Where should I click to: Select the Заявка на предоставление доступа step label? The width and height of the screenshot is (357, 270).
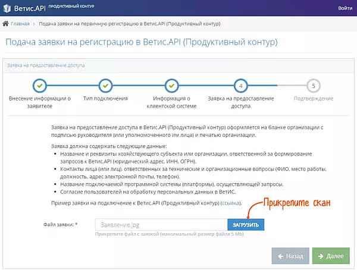pos(240,102)
